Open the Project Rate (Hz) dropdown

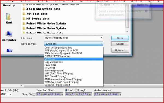pos(10,94)
